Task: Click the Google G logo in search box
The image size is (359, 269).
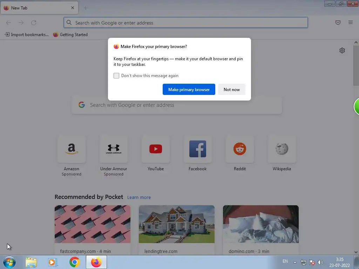Action: pos(82,105)
